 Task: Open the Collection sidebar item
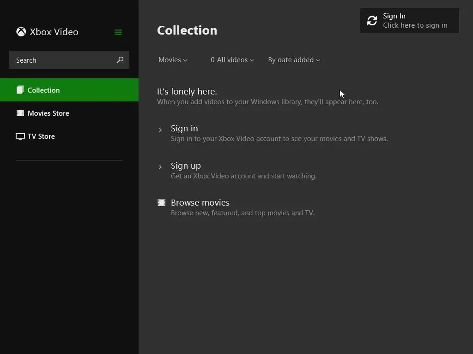(x=44, y=90)
